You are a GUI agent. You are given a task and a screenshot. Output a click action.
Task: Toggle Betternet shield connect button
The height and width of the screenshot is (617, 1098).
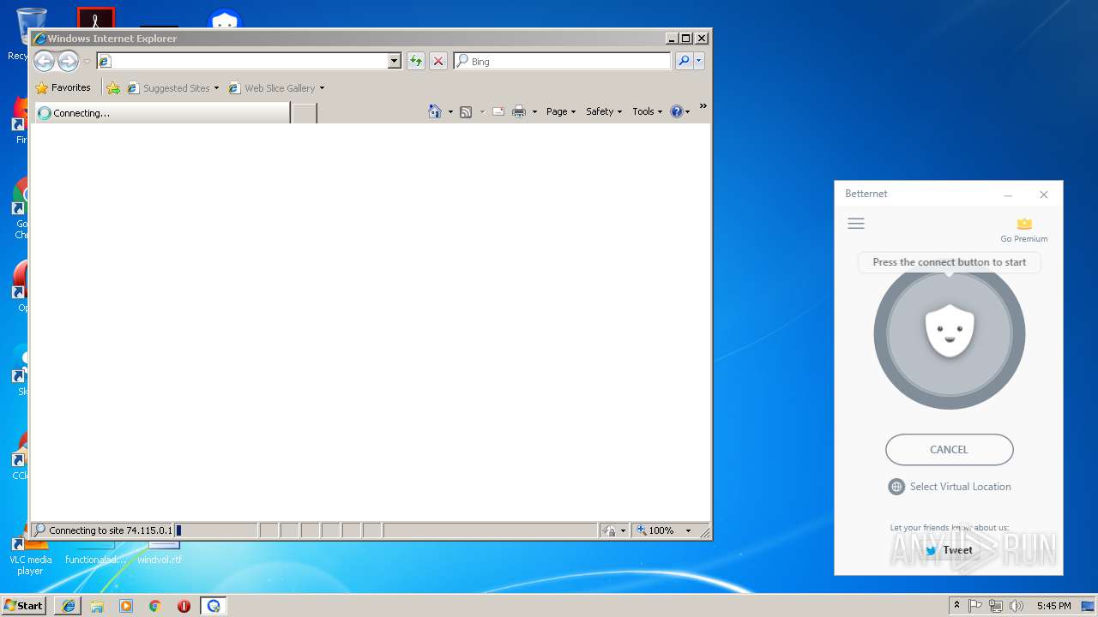point(950,333)
